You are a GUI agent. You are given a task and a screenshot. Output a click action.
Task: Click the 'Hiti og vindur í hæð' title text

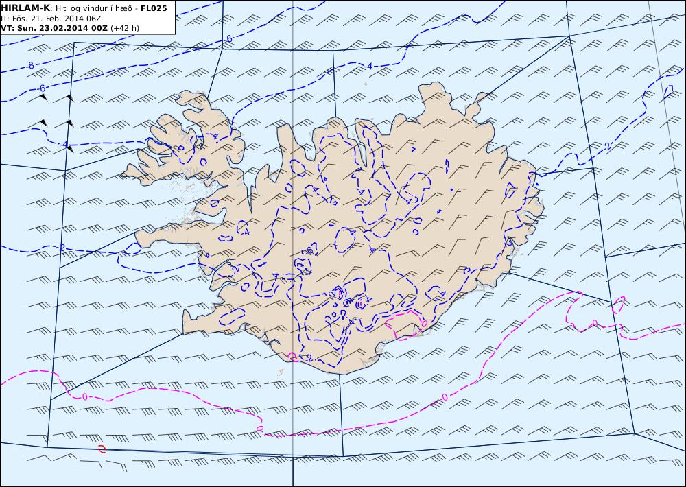93,8
